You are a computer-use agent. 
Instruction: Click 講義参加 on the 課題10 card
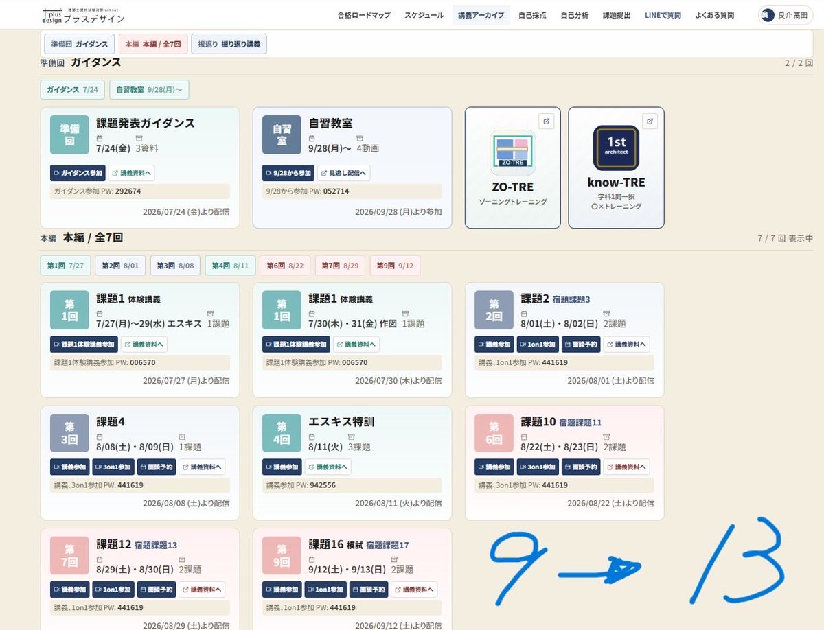(494, 467)
